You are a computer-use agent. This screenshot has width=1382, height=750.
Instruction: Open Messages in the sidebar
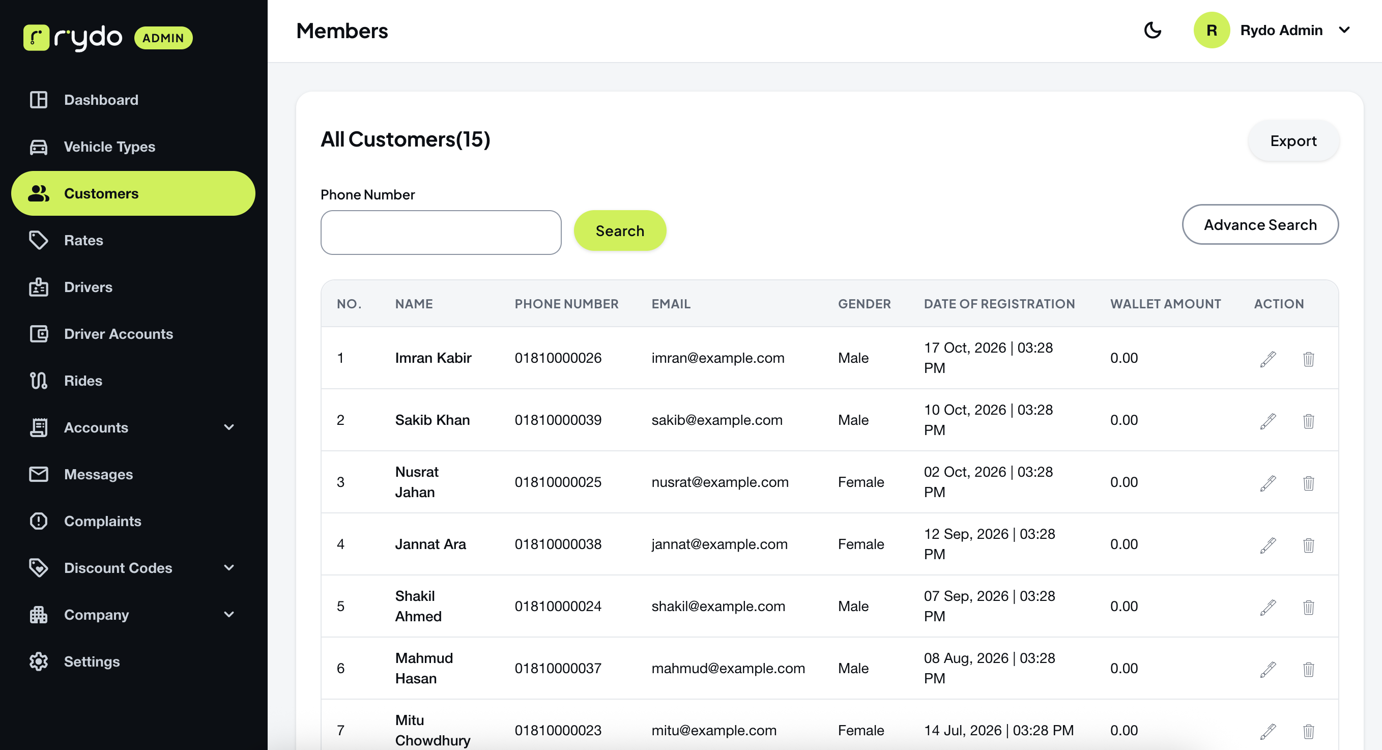[133, 474]
